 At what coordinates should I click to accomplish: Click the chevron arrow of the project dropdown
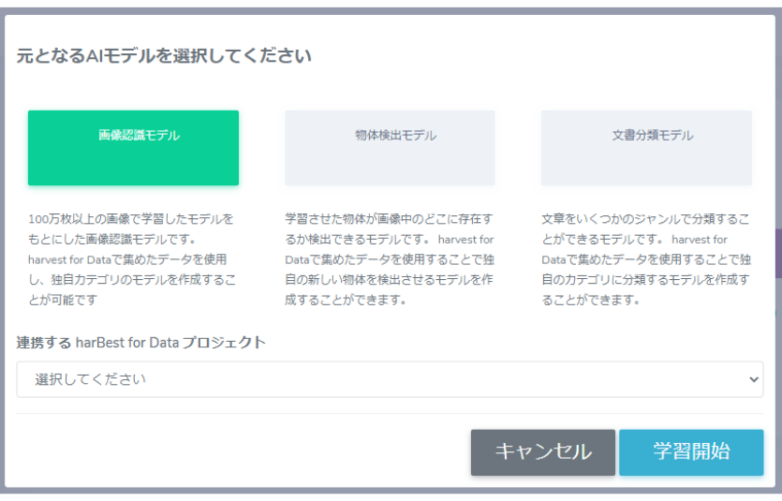755,379
